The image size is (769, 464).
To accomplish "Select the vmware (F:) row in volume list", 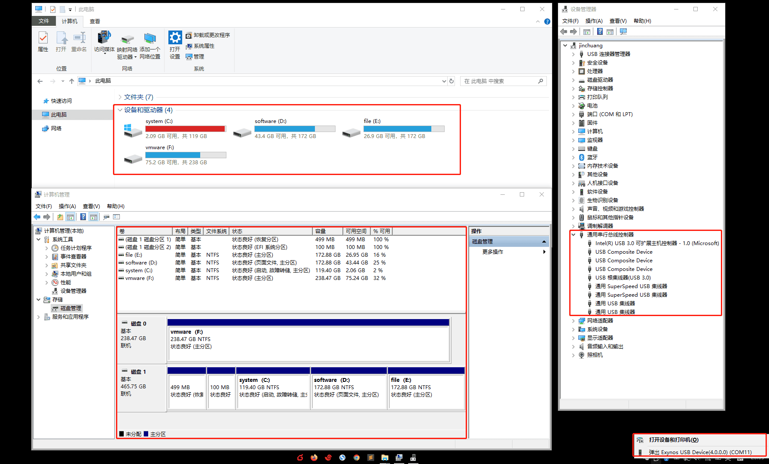I will pos(254,278).
